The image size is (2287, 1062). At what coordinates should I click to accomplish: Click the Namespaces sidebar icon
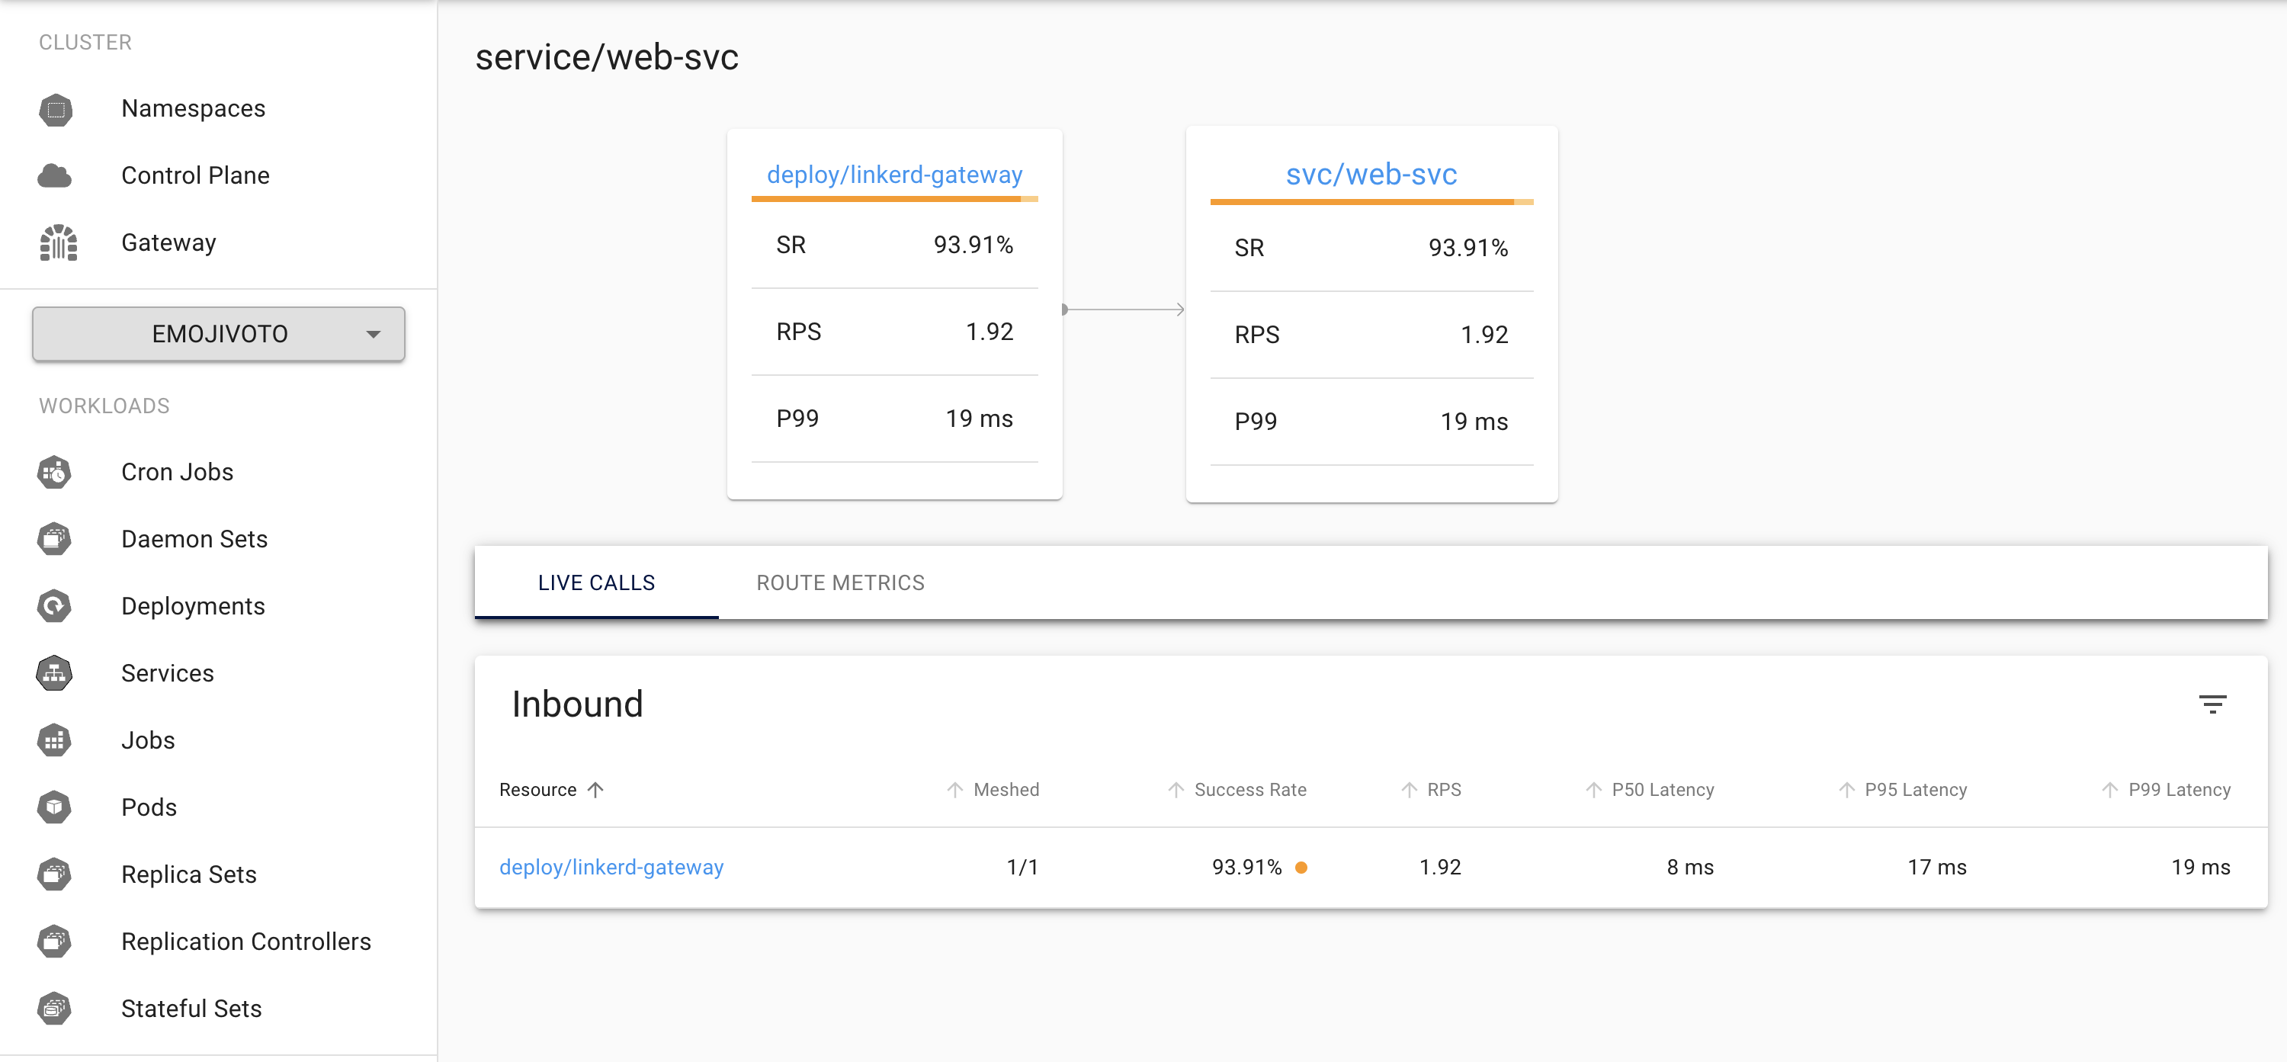pyautogui.click(x=55, y=109)
